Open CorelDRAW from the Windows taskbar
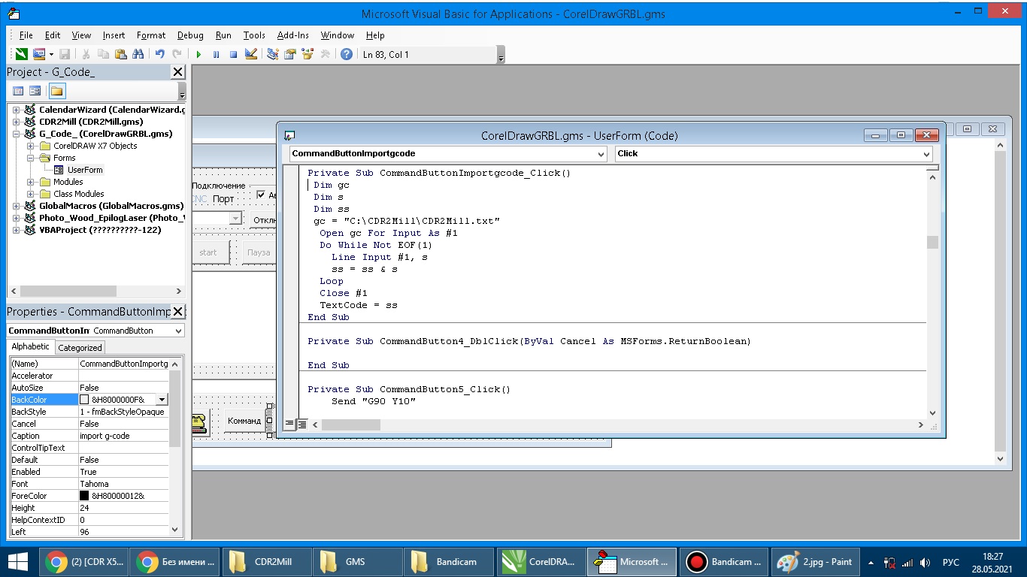1027x577 pixels. tap(540, 562)
